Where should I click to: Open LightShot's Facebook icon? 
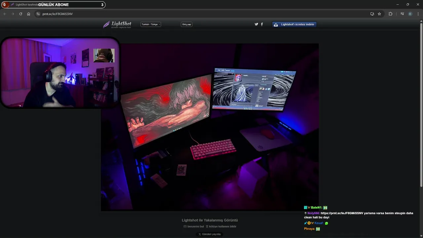pyautogui.click(x=262, y=24)
